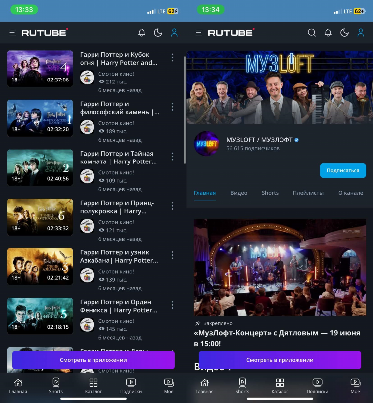
Task: Switch to the Видео channel tab
Action: (x=239, y=193)
